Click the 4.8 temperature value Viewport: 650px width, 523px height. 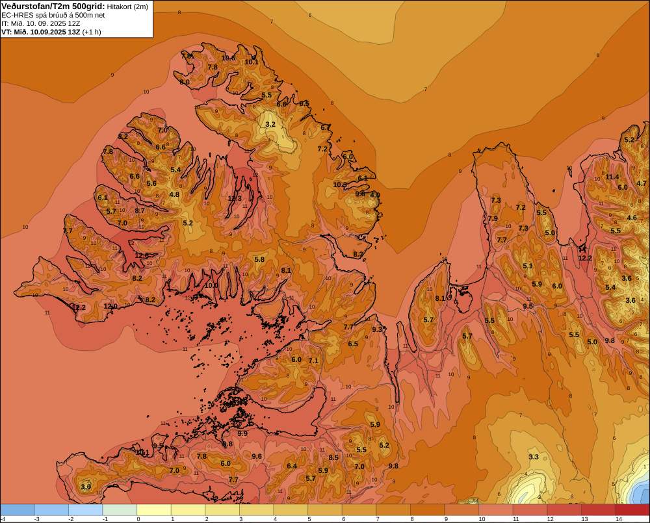pyautogui.click(x=174, y=194)
